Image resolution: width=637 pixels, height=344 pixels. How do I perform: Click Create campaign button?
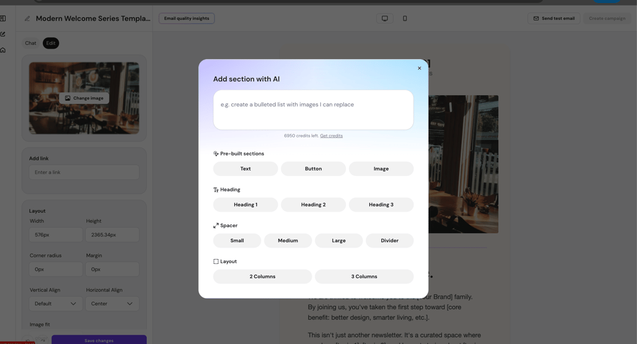click(x=607, y=18)
